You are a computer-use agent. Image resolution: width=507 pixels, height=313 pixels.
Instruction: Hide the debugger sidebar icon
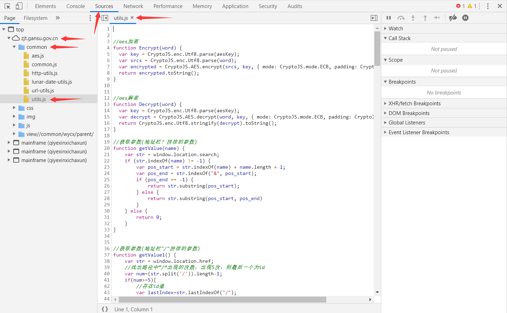click(x=374, y=18)
